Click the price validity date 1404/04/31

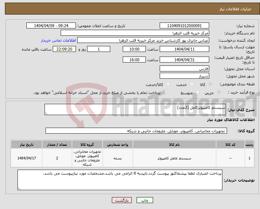point(184,60)
